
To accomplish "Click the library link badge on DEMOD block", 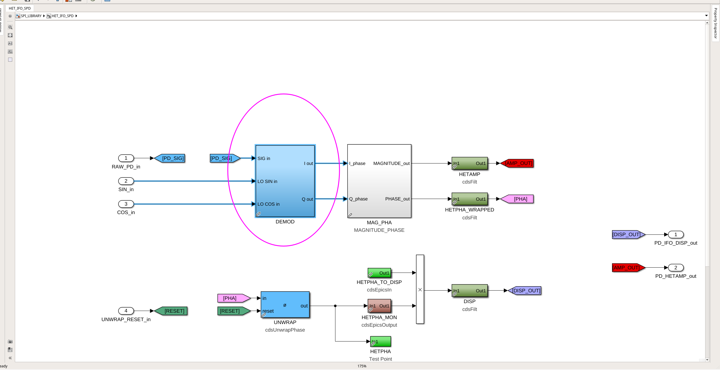I will click(258, 214).
